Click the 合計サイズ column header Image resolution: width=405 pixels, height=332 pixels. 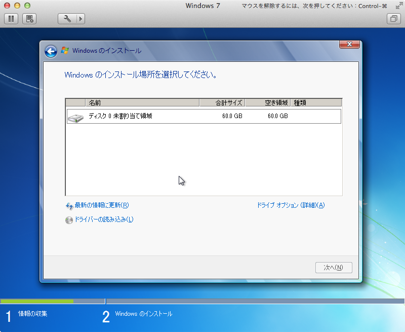click(x=222, y=103)
